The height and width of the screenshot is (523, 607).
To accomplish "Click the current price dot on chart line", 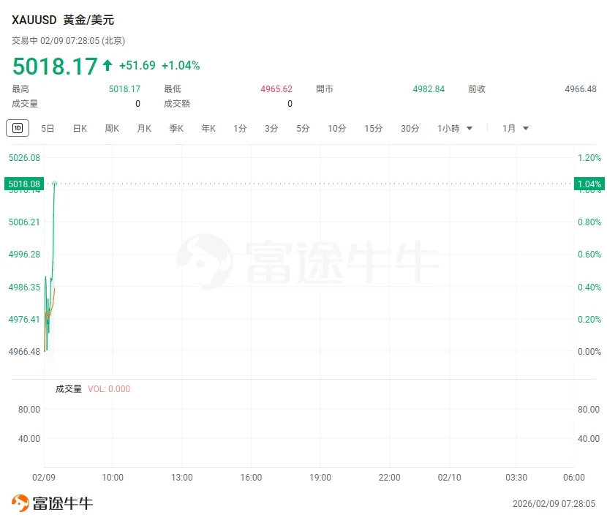I will [55, 183].
